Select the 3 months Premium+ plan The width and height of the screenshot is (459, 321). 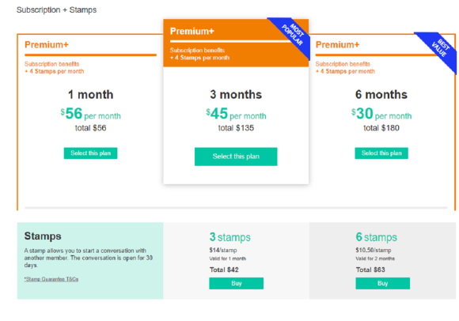pos(236,157)
